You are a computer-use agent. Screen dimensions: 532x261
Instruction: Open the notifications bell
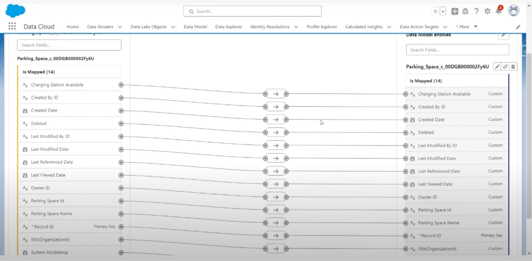498,11
